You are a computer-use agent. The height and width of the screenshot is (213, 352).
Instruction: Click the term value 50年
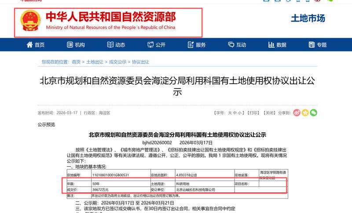96,184
